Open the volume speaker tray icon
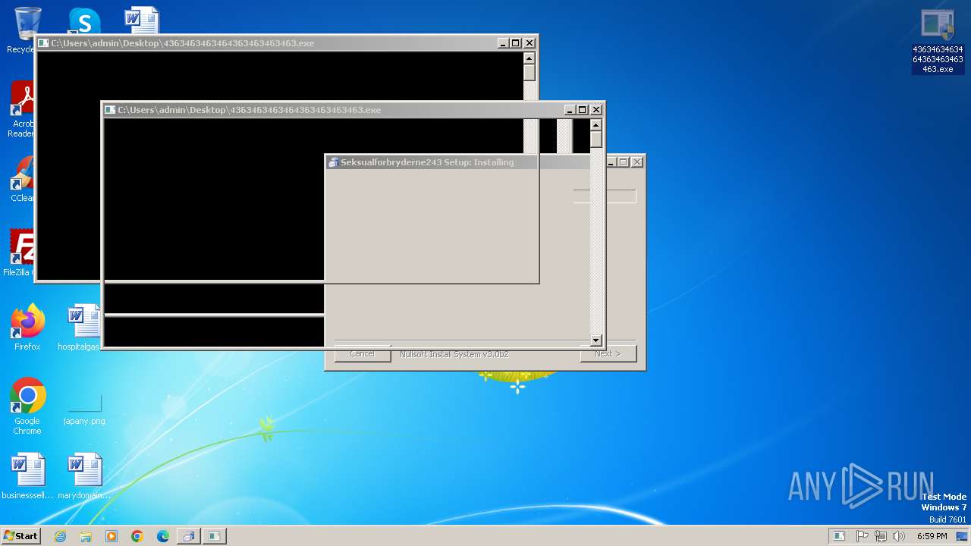 point(899,536)
